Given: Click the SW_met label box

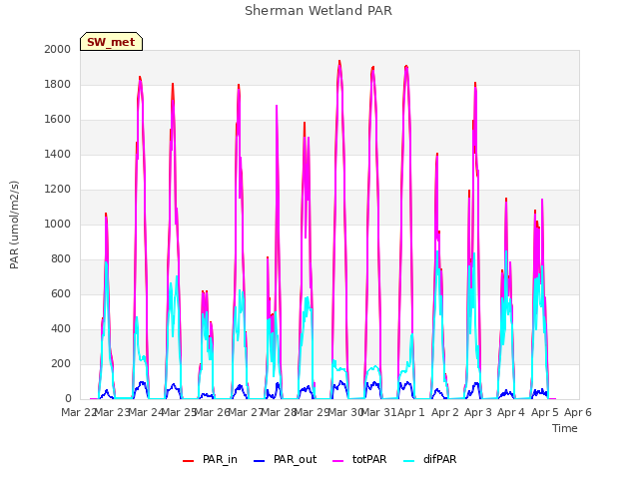Looking at the screenshot, I should point(111,42).
